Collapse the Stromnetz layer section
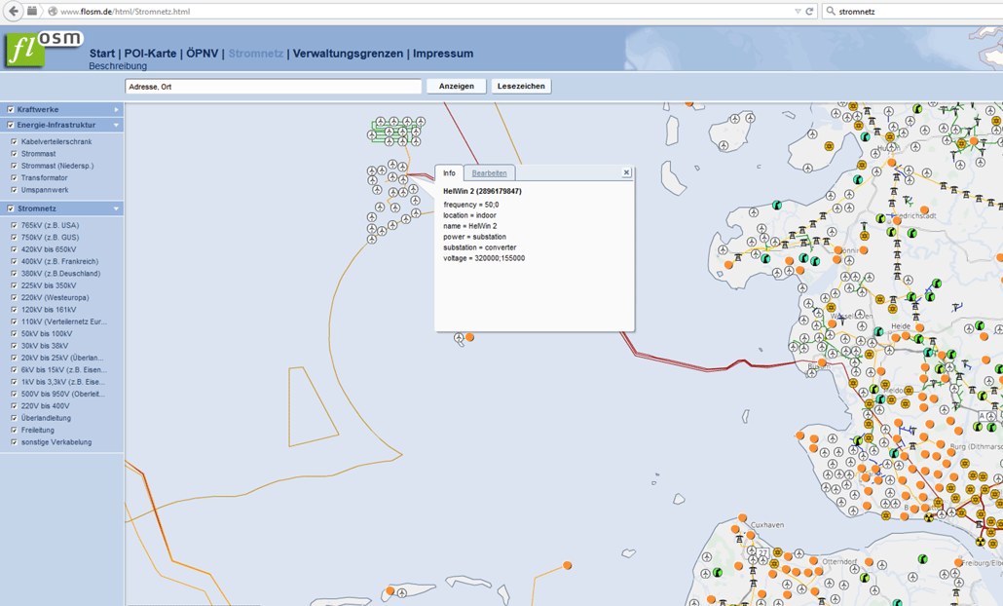This screenshot has height=606, width=1003. coord(116,208)
